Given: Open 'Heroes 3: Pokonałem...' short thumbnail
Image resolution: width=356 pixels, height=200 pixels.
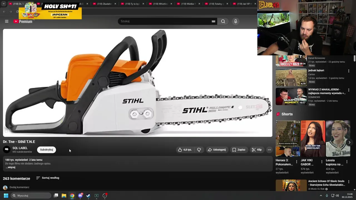Looking at the screenshot, I should pyautogui.click(x=288, y=138).
